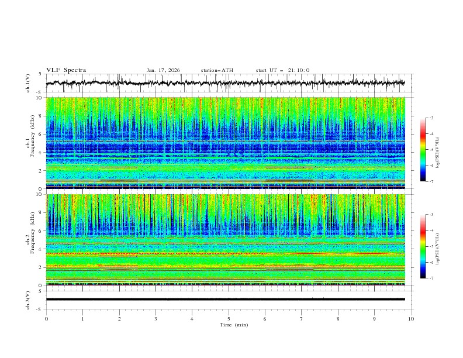
Task: Click the time axis tick label '10'
Action: coord(411,319)
